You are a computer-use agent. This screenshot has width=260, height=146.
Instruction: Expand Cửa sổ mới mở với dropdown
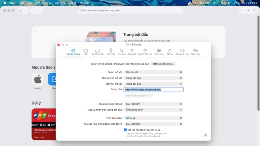(x=153, y=78)
